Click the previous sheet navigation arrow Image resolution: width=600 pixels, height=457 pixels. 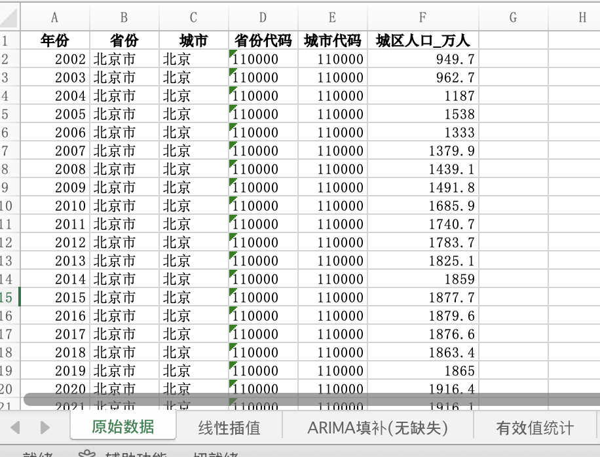15,427
